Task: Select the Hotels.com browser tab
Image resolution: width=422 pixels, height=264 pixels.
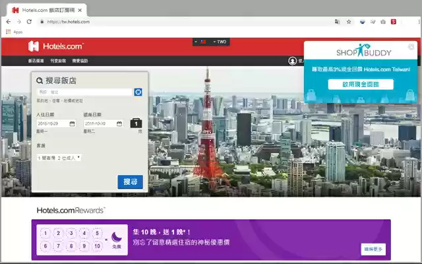Action: pos(46,11)
